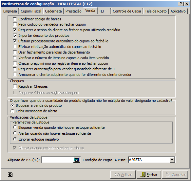Uncheck Importar desconto dos produtos
191x181 pixels.
[x=15, y=35]
